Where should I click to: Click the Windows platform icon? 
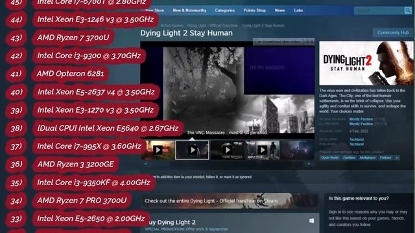[x=312, y=221]
